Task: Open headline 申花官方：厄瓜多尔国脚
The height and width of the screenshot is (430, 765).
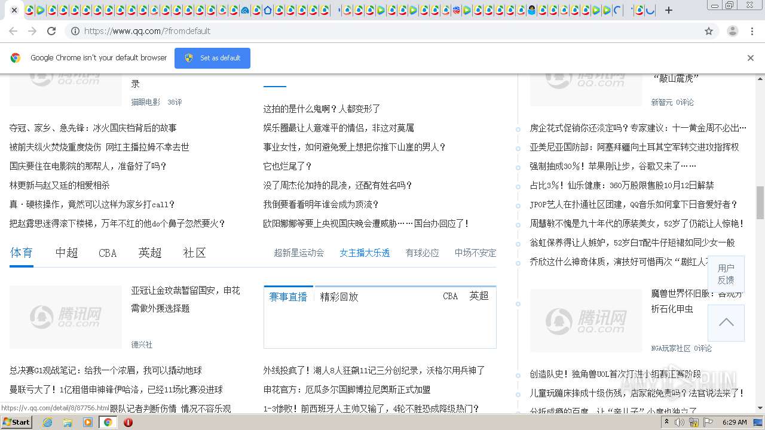Action: pyautogui.click(x=347, y=389)
